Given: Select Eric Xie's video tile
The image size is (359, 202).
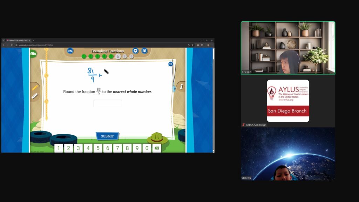Looking at the screenshot, I should (288, 48).
